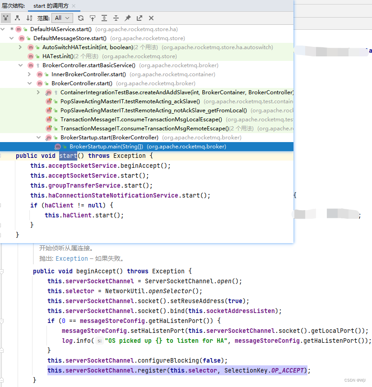Click 'setReuseAddress(true)' call

pyautogui.click(x=208, y=301)
